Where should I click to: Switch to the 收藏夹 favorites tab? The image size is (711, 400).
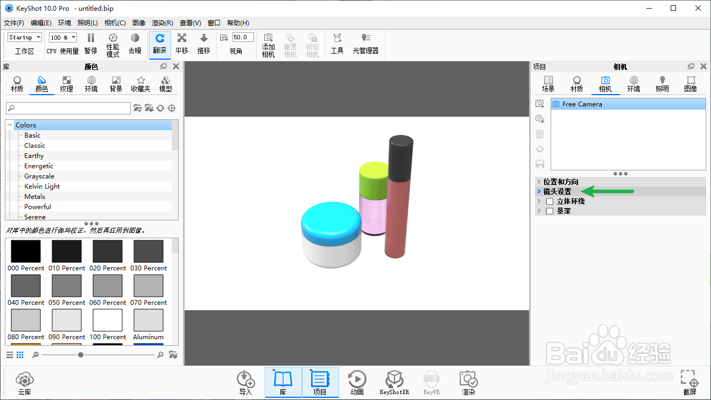coord(140,84)
